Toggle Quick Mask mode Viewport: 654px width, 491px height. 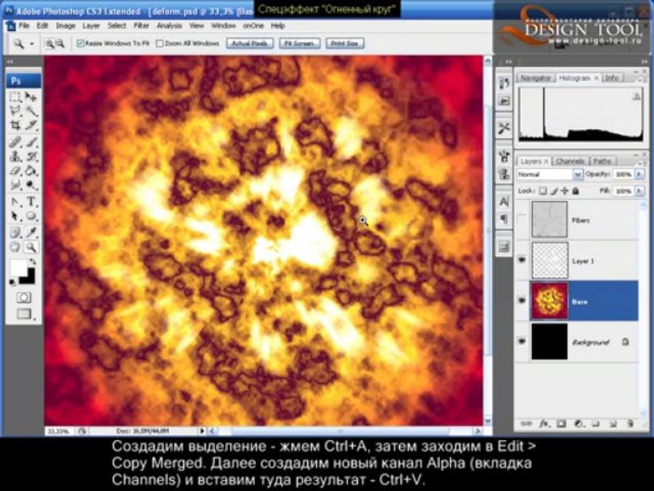(x=24, y=298)
